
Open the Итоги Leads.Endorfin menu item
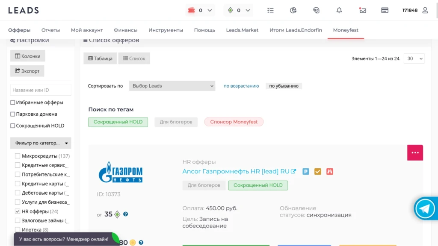coord(296,30)
